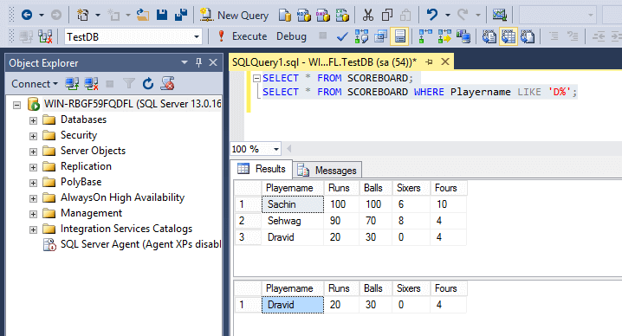This screenshot has width=622, height=336.
Task: Select Dravid cell in second result grid
Action: coord(293,305)
